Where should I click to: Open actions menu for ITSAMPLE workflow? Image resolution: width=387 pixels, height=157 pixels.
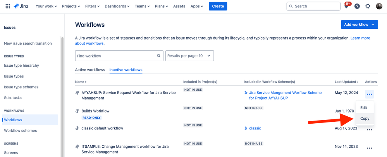tap(369, 148)
